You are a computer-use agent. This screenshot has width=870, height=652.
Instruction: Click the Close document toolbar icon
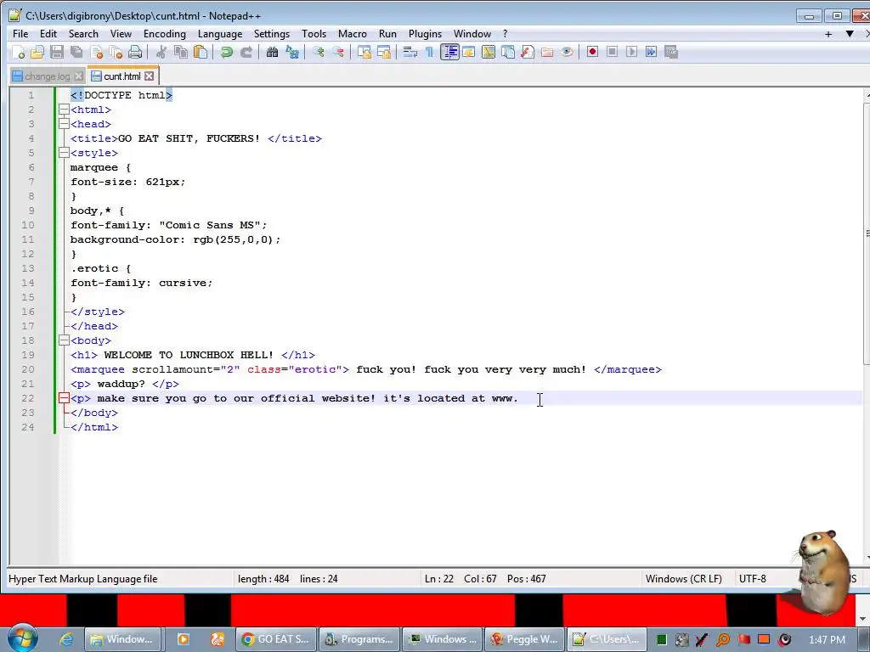[97, 52]
